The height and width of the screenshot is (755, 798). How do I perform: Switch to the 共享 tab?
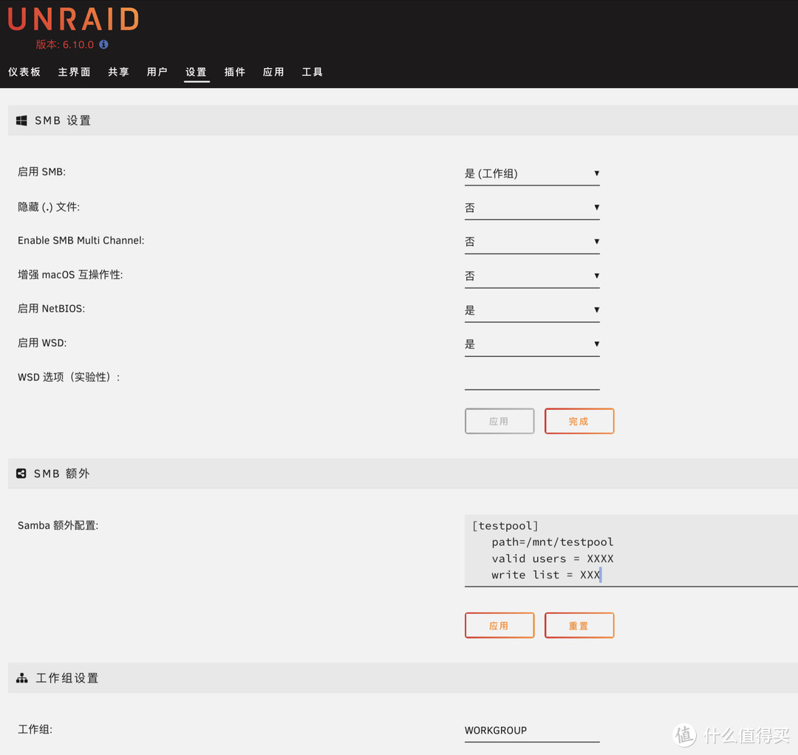(x=118, y=72)
